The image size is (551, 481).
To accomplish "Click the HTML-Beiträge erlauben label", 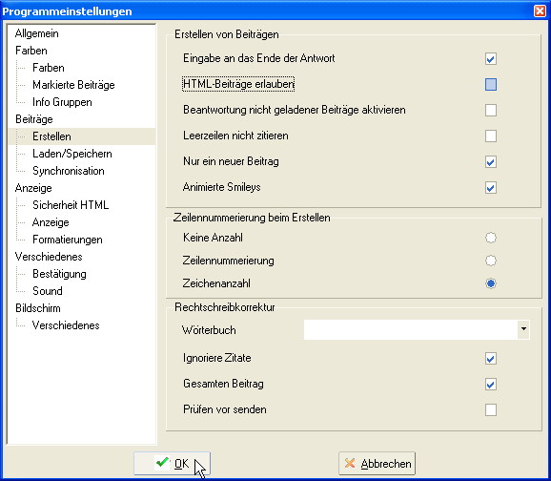I will 238,84.
